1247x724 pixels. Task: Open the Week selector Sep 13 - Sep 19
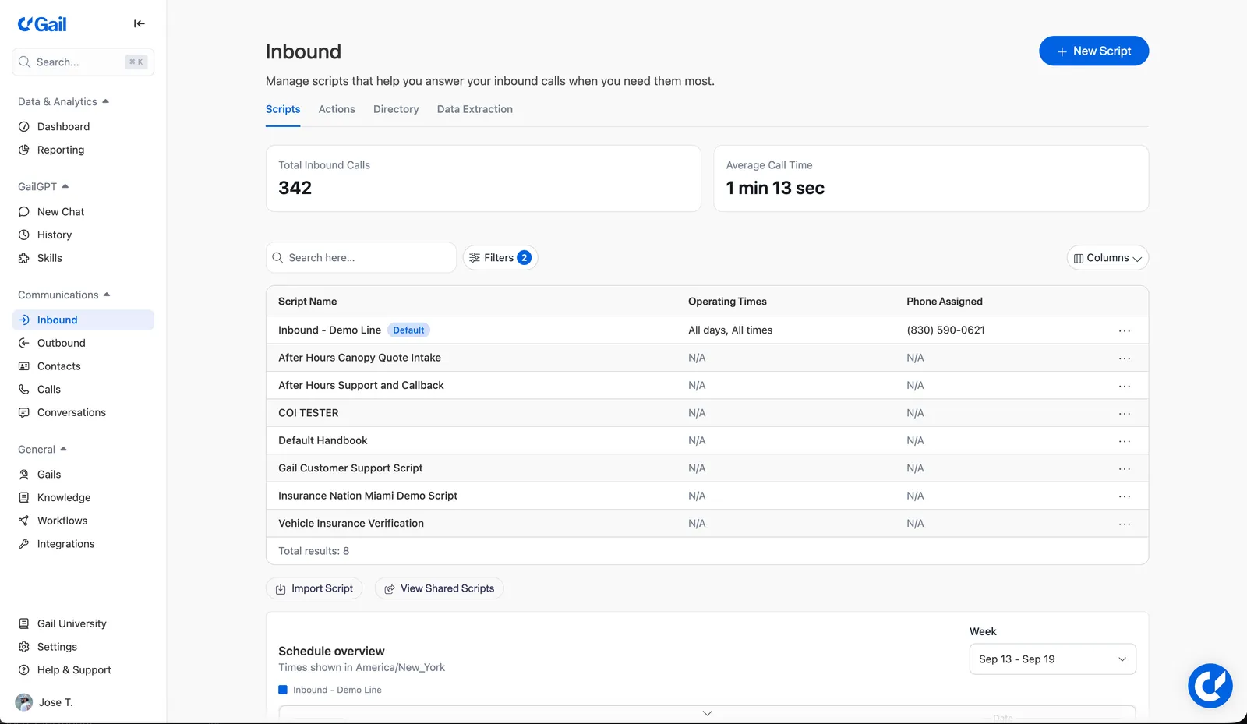(x=1053, y=659)
